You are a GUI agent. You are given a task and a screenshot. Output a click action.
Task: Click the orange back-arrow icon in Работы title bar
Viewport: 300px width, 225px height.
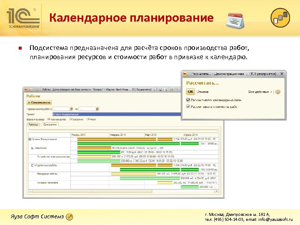tap(31, 89)
